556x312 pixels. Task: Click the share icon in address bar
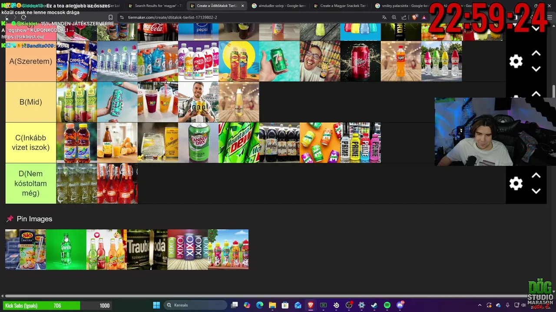pos(404,17)
